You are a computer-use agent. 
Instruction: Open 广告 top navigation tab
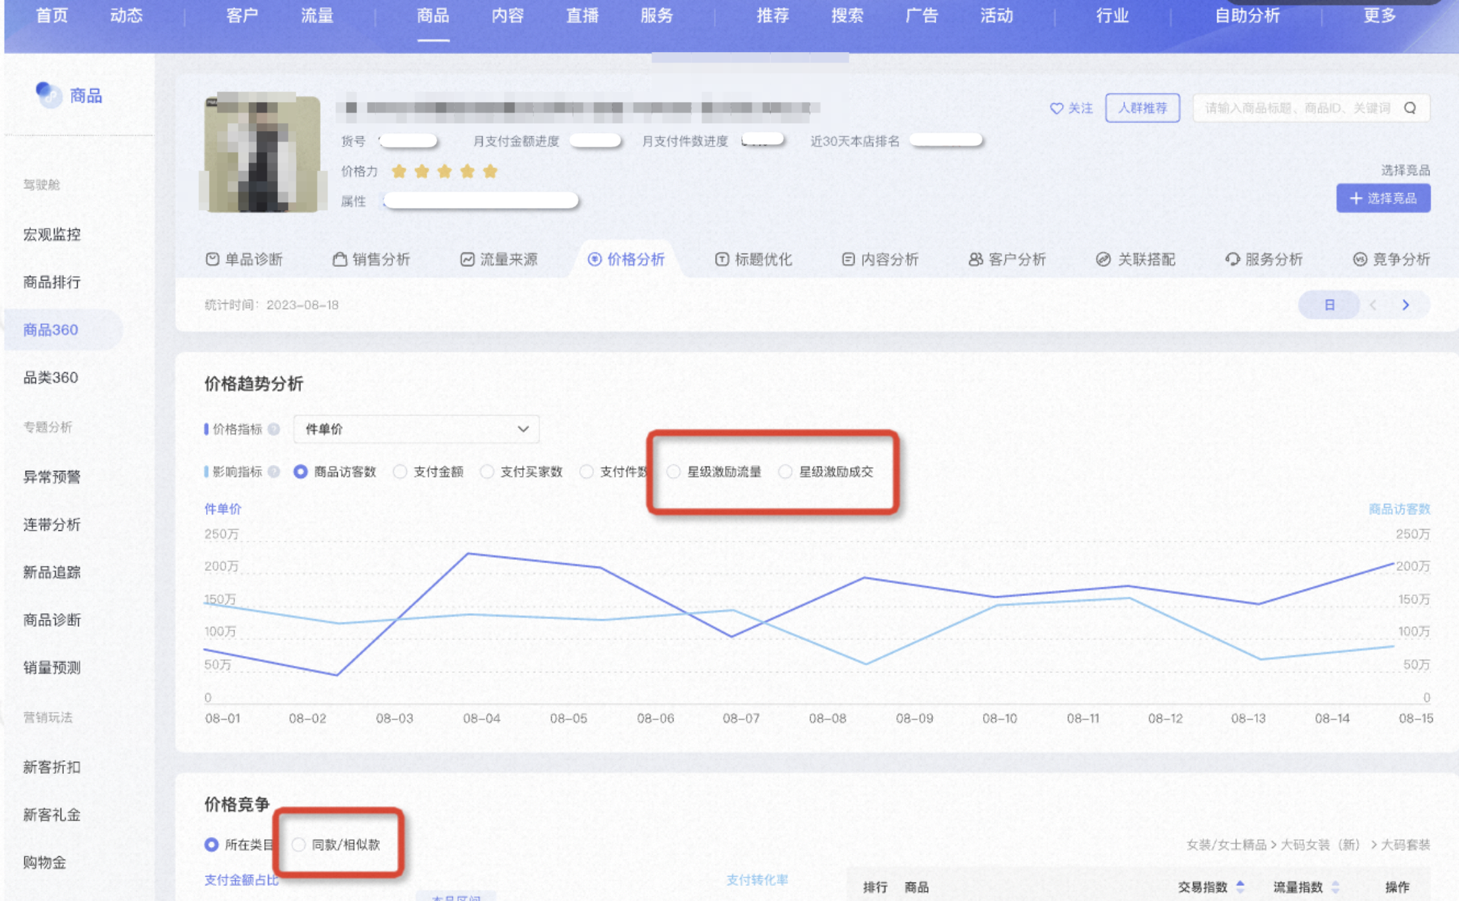922,15
